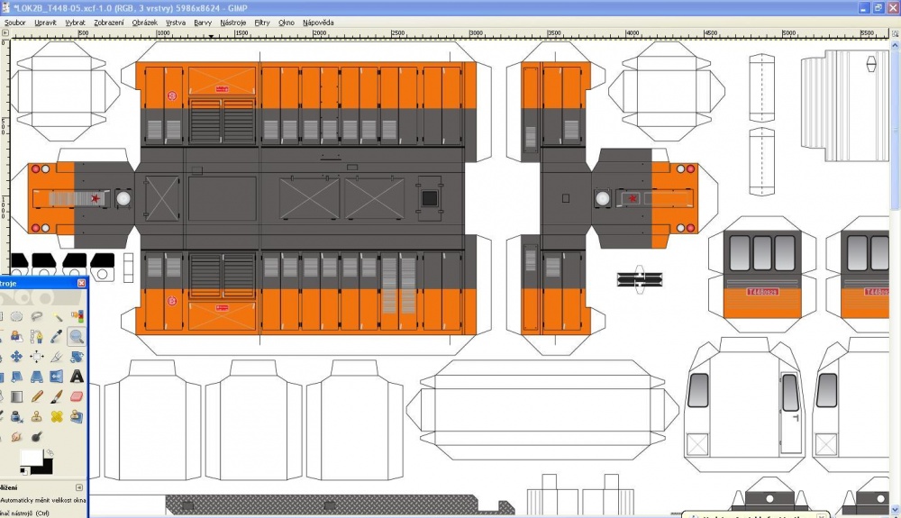Open the tool options panel menu arrow
Viewport: 901px width, 518px height.
click(x=78, y=487)
